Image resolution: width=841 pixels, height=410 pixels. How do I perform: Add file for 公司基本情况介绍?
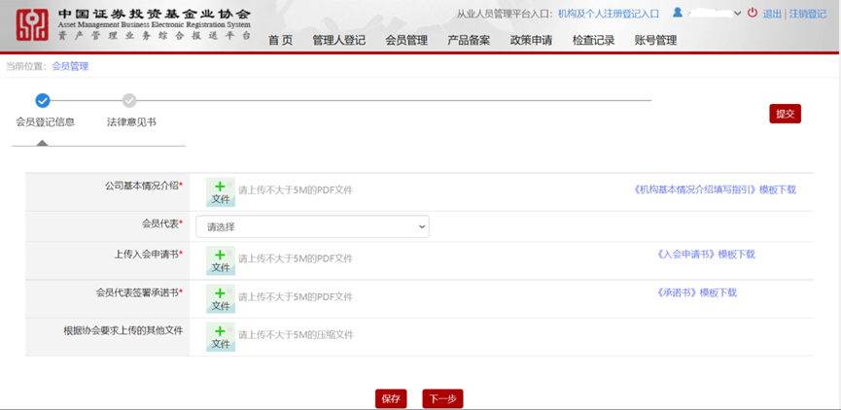(221, 191)
